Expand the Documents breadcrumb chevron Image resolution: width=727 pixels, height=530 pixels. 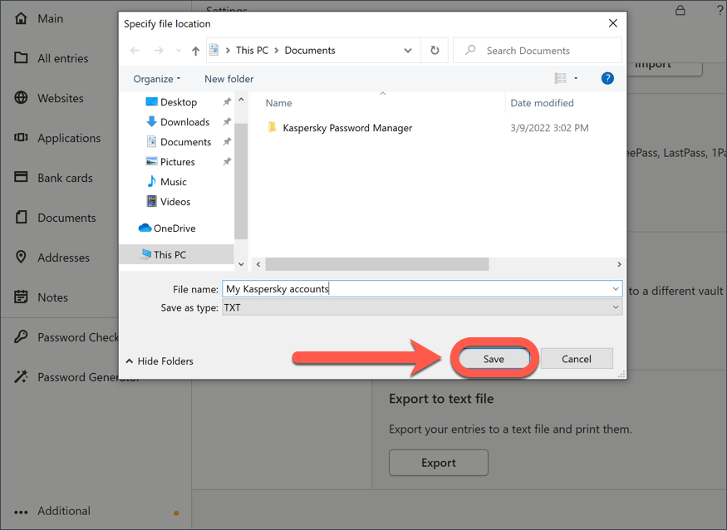(277, 51)
